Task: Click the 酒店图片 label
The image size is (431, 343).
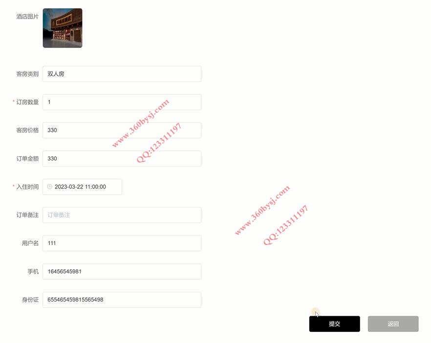Action: pos(27,17)
